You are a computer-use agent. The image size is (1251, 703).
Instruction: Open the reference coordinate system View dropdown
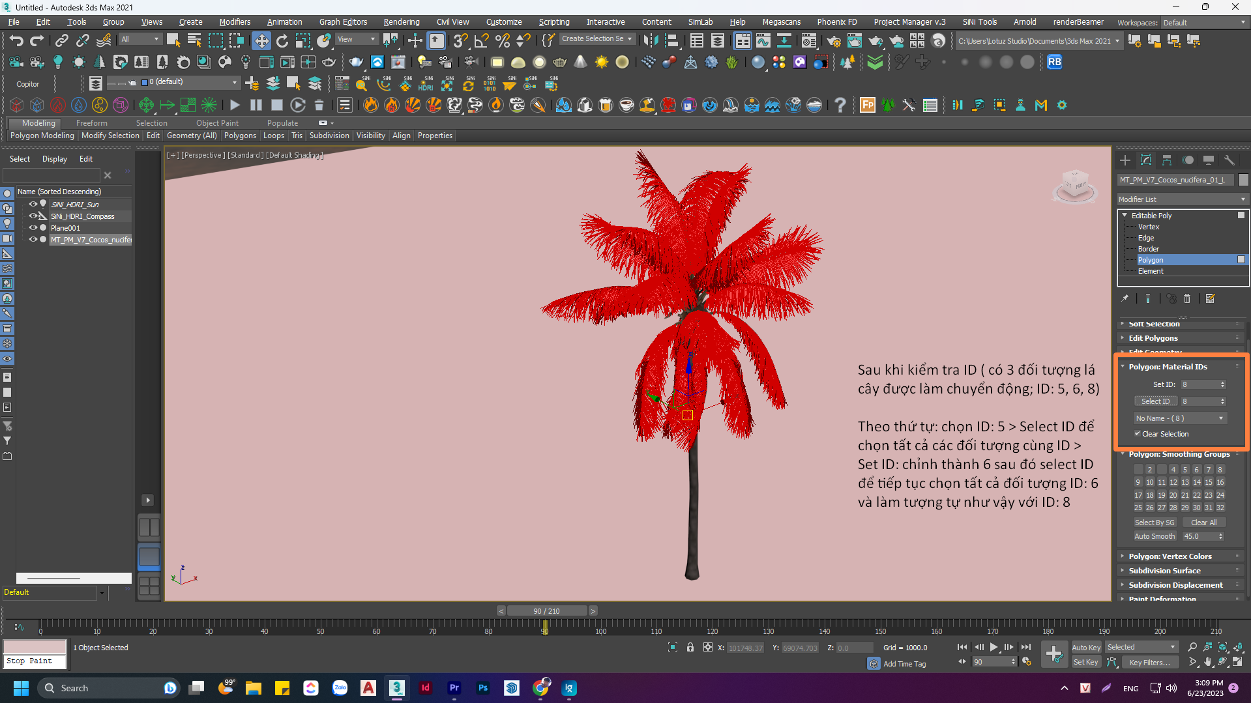356,40
